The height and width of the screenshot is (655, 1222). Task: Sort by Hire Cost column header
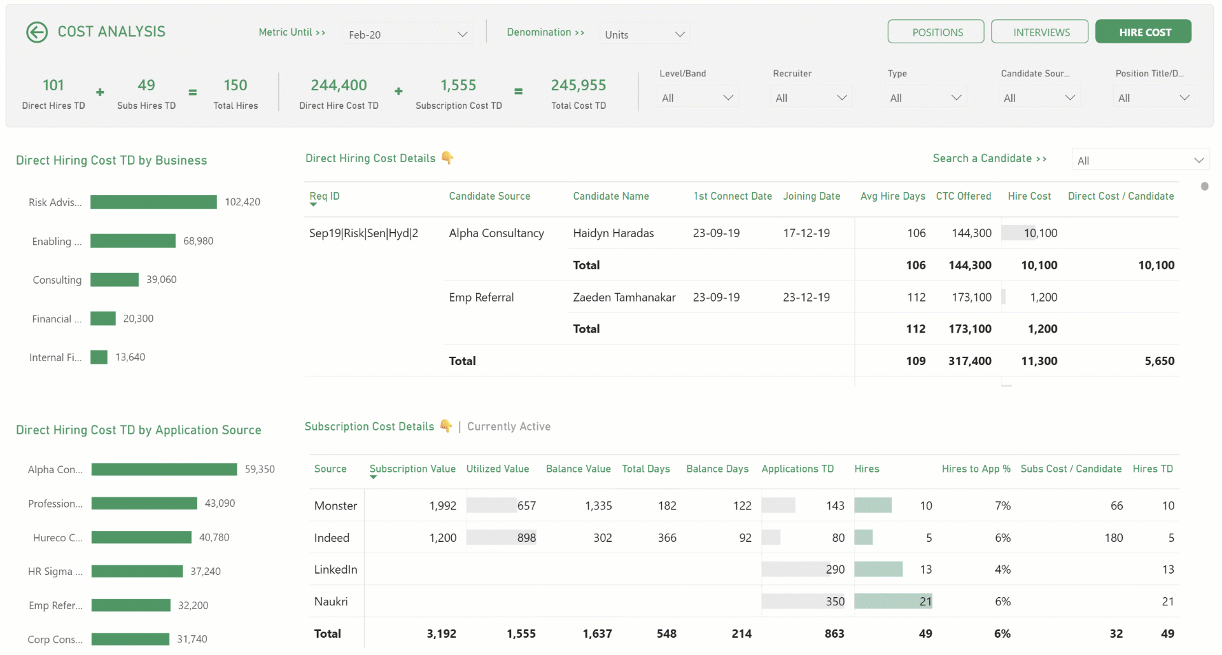click(x=1029, y=196)
